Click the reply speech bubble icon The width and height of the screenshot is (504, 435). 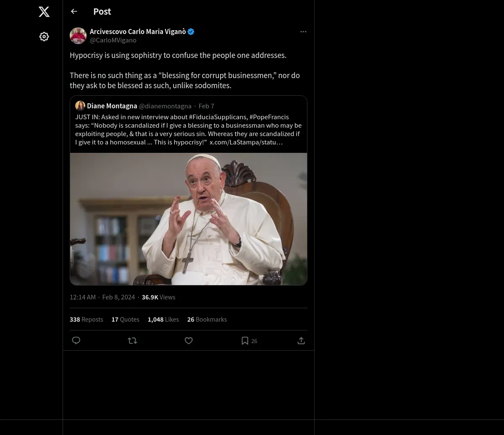[76, 341]
